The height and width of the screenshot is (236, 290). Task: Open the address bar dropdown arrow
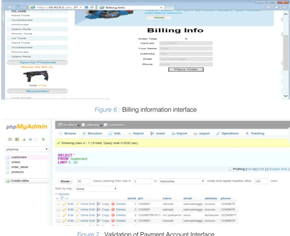(x=81, y=7)
